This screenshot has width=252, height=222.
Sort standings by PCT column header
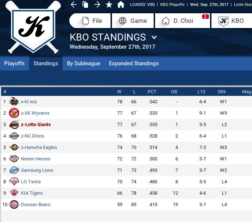click(152, 91)
